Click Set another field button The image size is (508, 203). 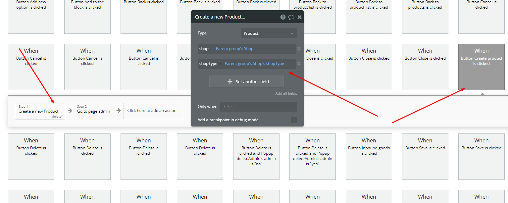246,81
